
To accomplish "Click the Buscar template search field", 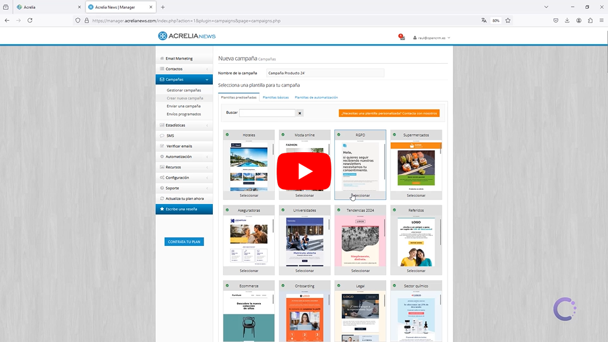I will pyautogui.click(x=267, y=113).
